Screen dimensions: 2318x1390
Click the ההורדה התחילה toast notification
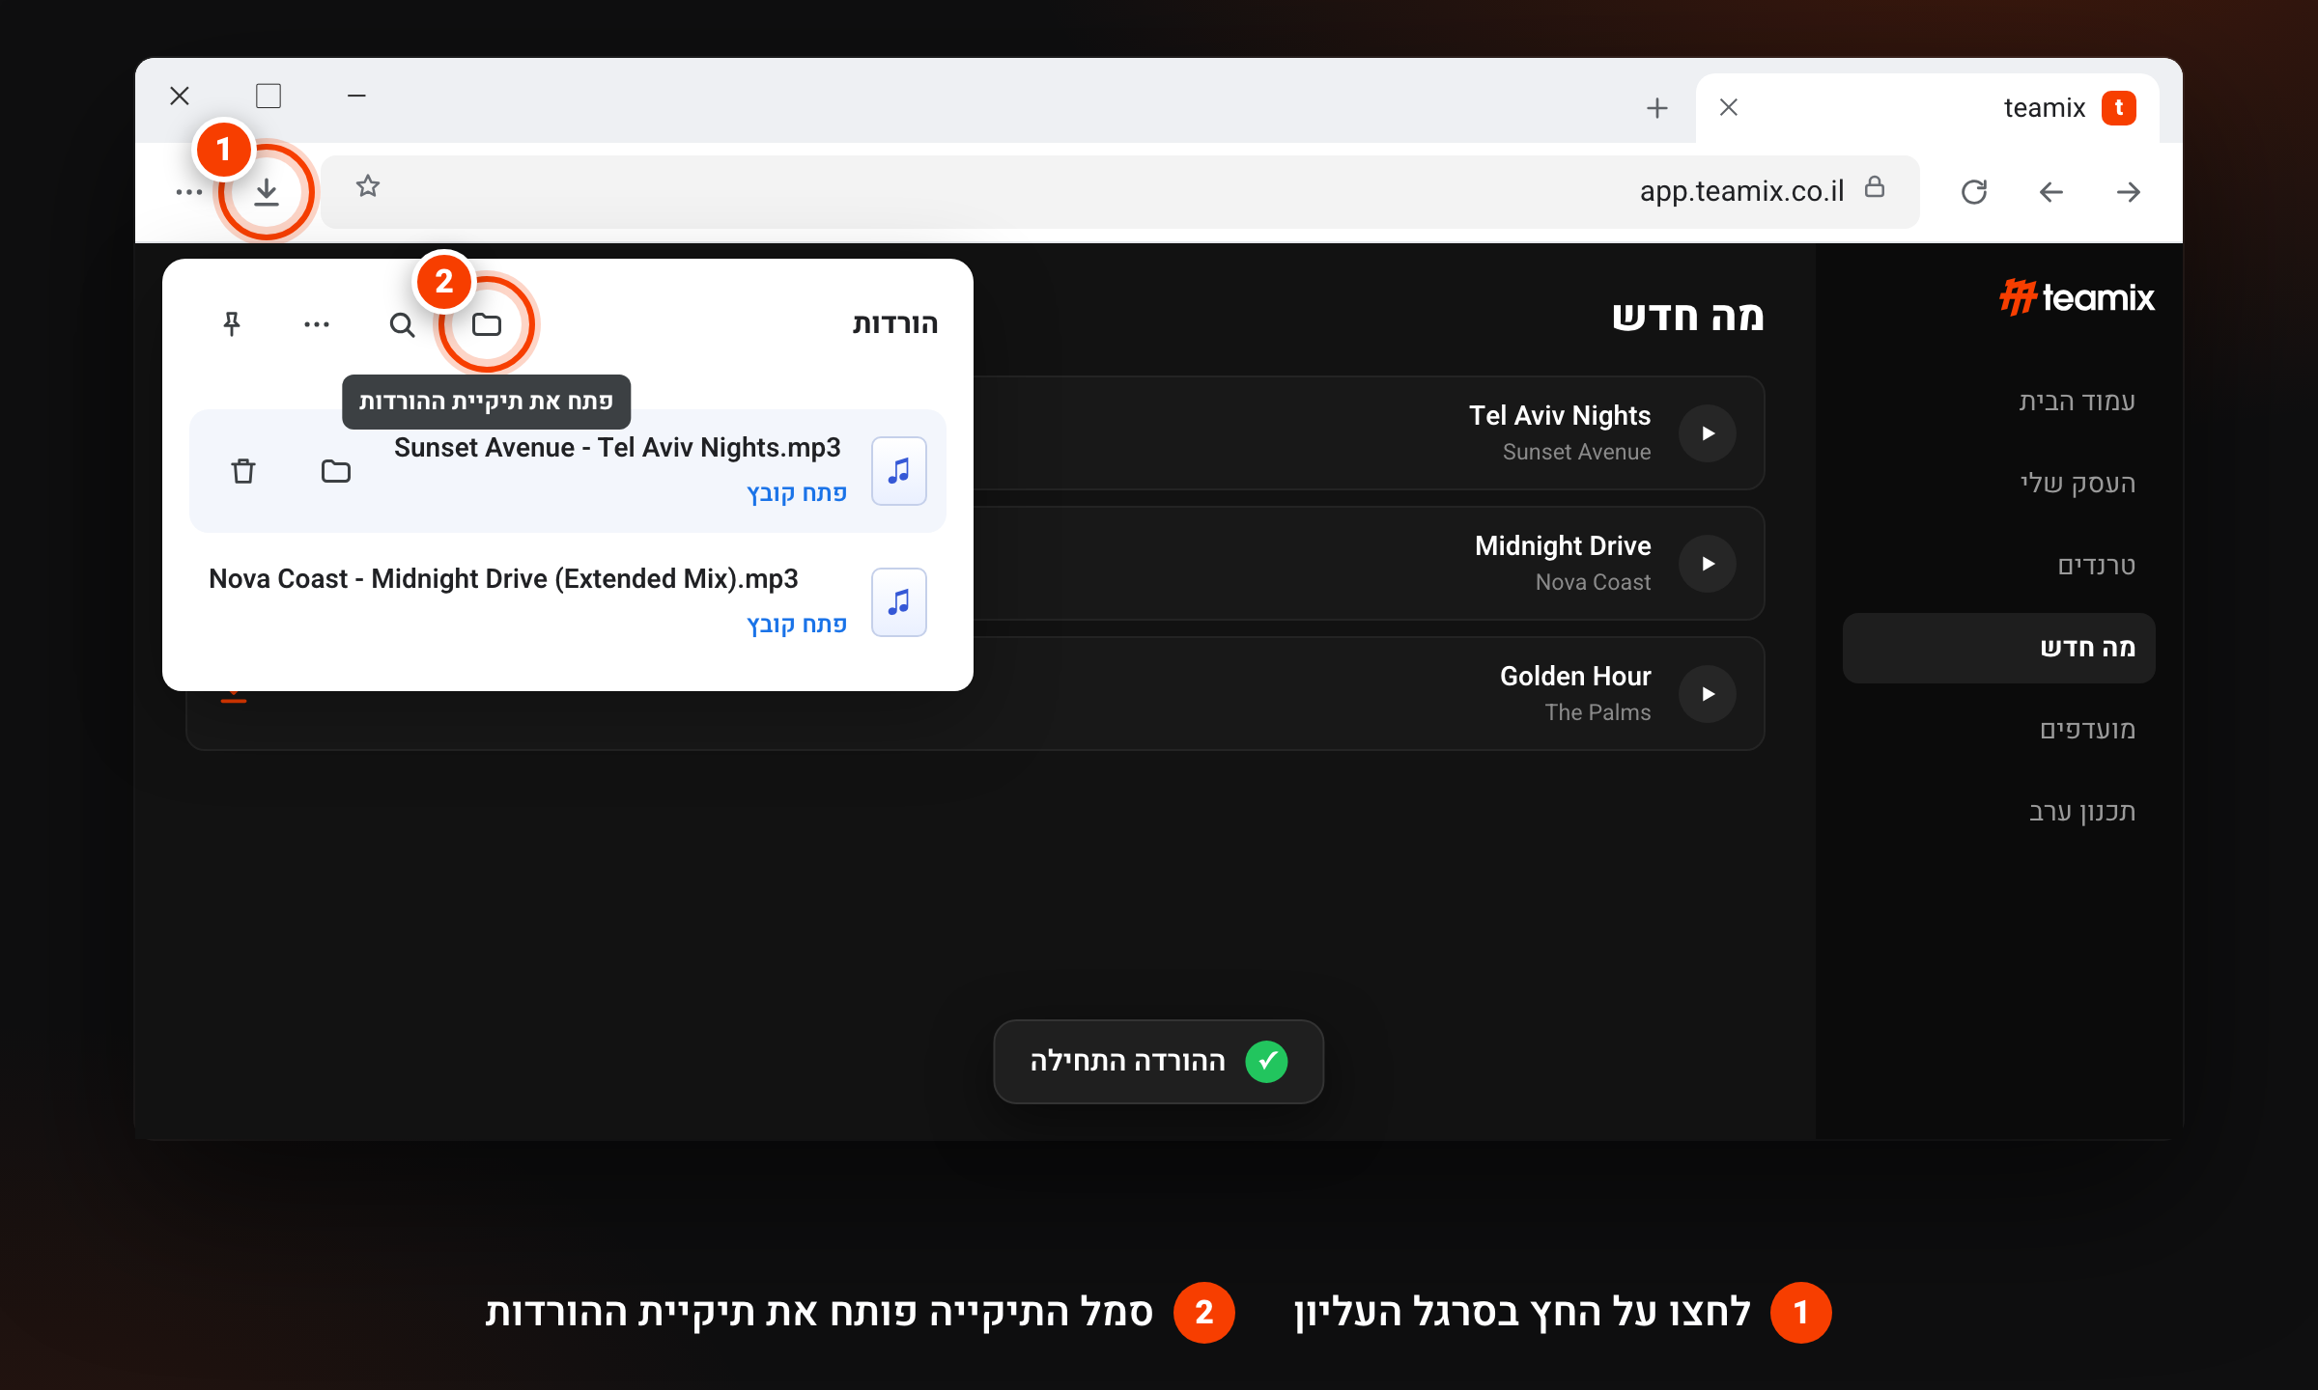1158,1062
